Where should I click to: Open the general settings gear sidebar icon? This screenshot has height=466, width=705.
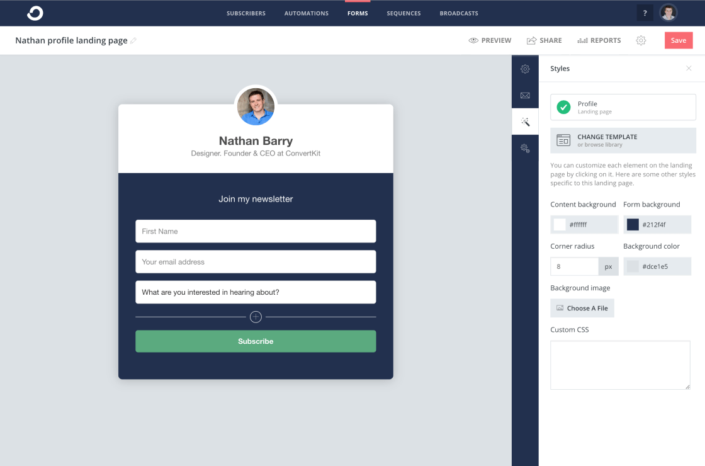click(x=525, y=69)
